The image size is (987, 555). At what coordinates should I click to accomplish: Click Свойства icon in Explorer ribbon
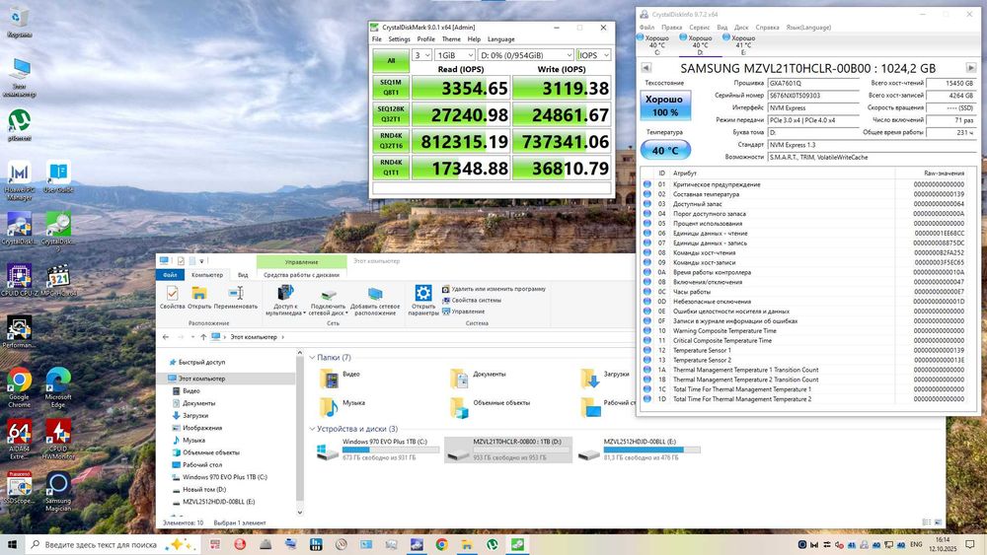[x=172, y=298]
